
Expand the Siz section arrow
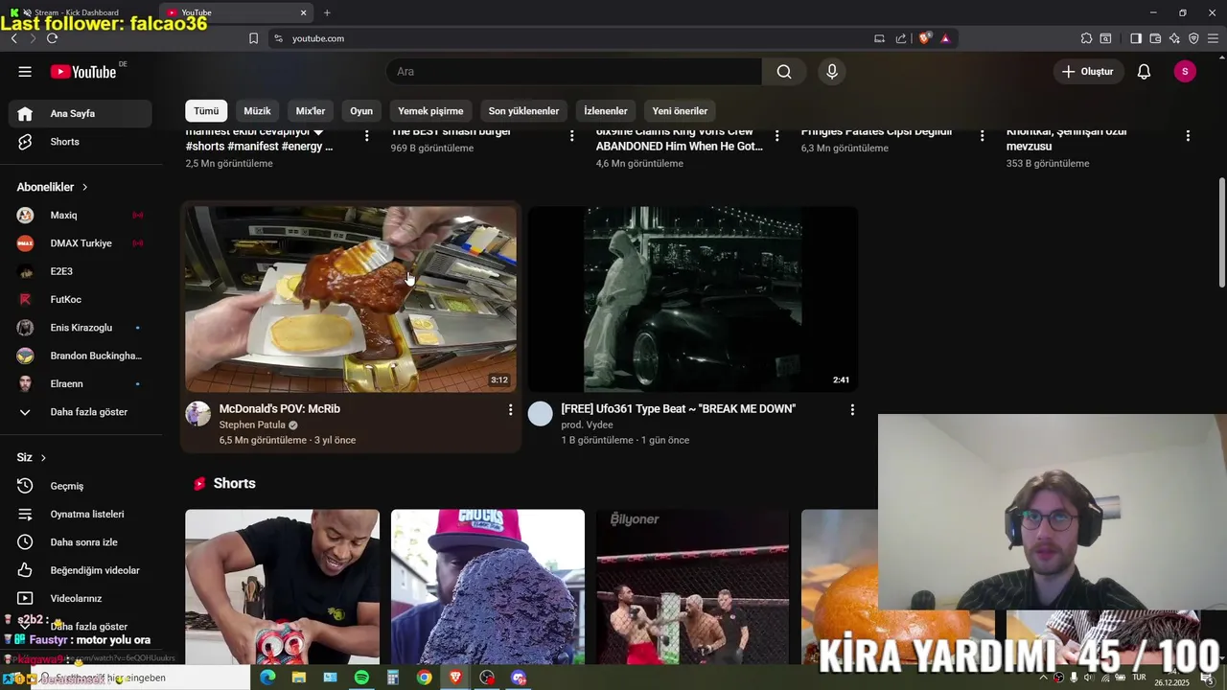pyautogui.click(x=43, y=458)
